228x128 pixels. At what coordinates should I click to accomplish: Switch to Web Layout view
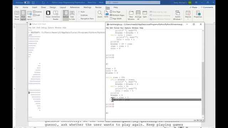29,15
